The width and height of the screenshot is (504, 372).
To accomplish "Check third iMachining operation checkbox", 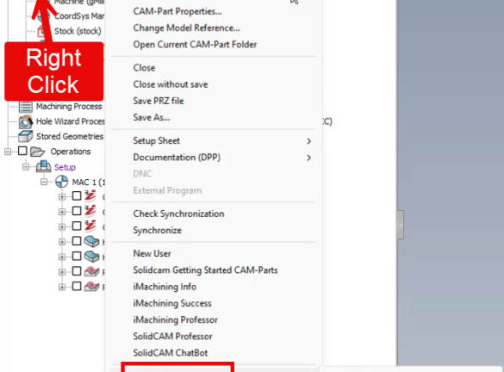I will pos(77,226).
